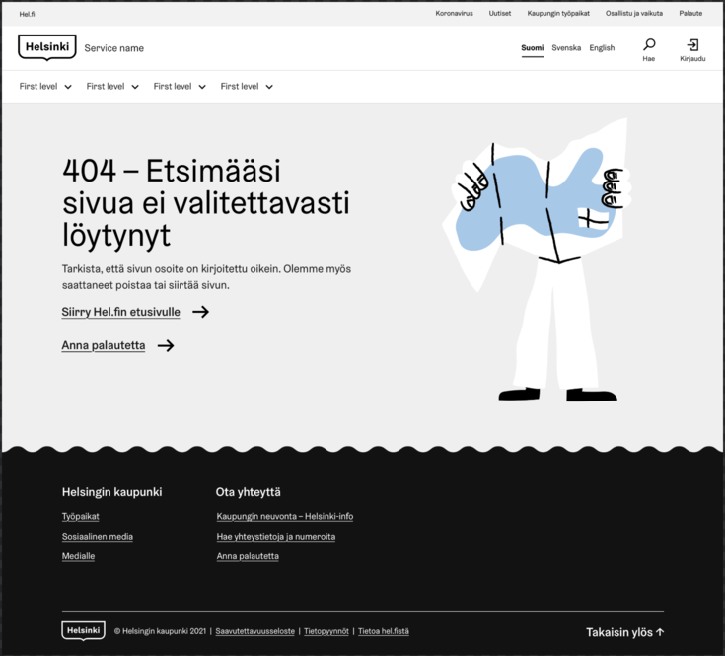Select the Suomi language option
This screenshot has height=656, width=725.
532,48
